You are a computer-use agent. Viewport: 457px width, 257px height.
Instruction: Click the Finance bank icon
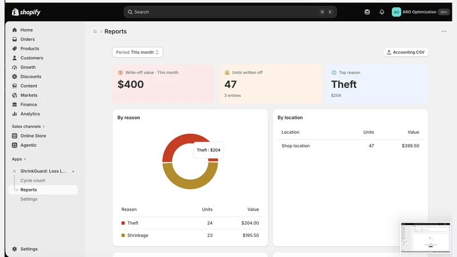point(15,105)
